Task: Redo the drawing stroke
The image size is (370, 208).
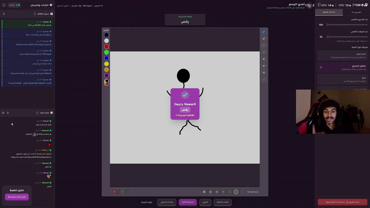Action: (x=128, y=192)
